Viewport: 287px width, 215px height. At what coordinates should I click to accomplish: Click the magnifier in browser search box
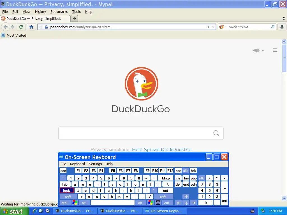pyautogui.click(x=272, y=27)
